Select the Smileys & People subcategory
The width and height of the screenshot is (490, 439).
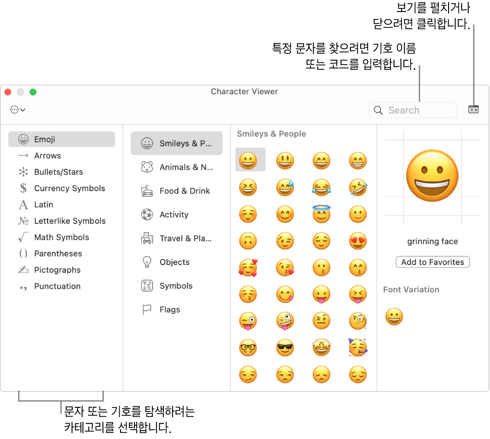pos(176,143)
